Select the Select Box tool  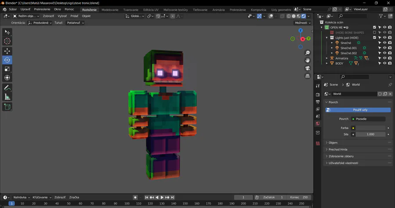(7, 32)
